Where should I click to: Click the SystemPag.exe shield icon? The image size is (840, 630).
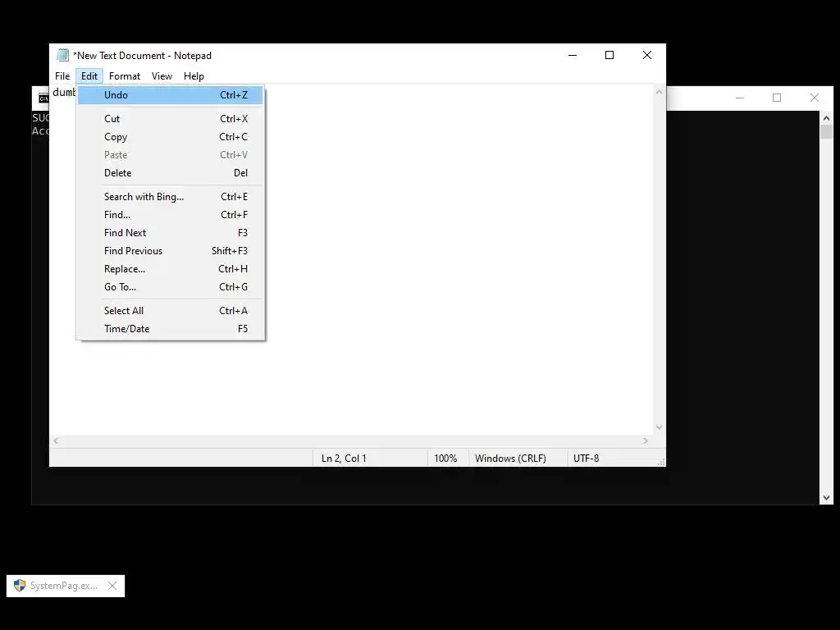point(20,586)
